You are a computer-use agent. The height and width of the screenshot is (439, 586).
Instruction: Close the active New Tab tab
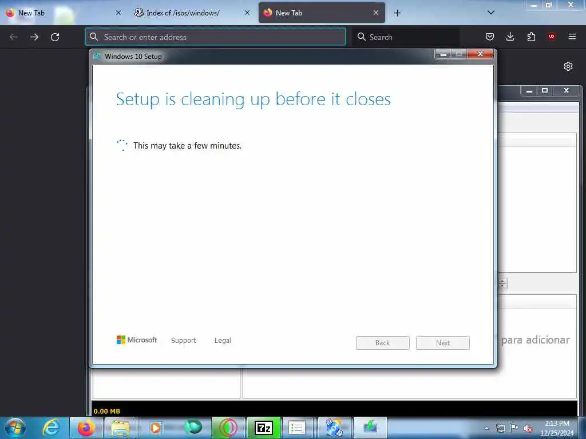point(376,13)
